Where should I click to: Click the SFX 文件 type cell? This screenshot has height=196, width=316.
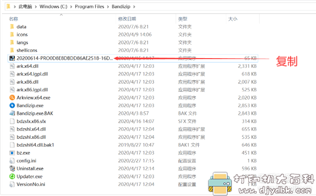(187, 122)
